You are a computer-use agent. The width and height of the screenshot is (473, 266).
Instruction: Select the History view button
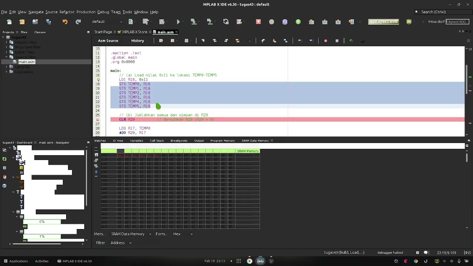137,41
